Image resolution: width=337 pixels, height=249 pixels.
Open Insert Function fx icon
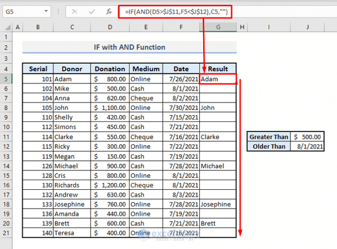pyautogui.click(x=109, y=11)
